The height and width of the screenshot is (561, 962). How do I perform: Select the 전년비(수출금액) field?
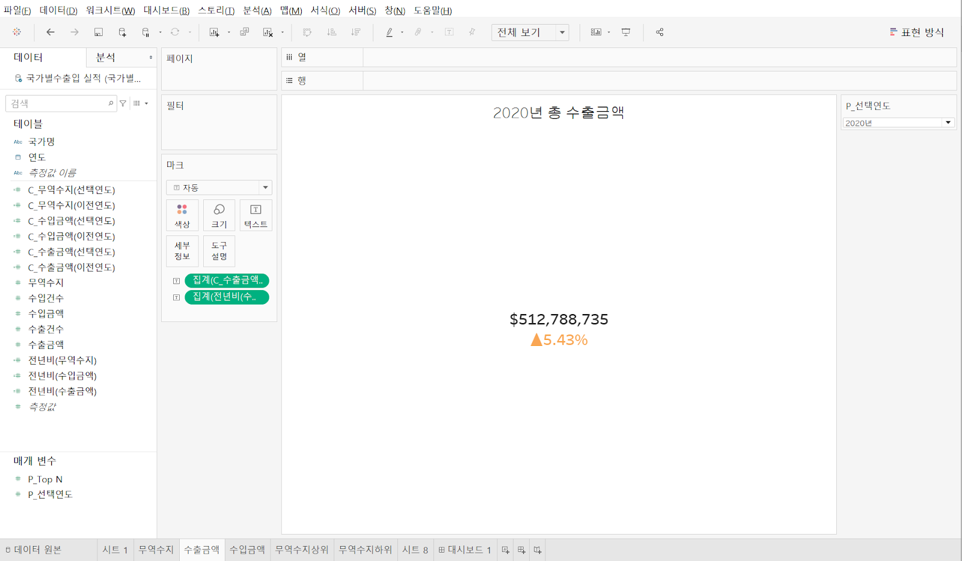pos(63,392)
